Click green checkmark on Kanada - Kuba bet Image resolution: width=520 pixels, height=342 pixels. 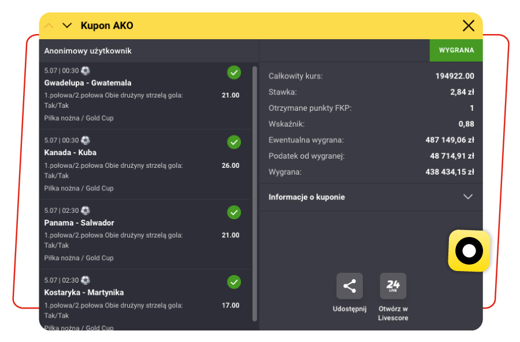click(x=234, y=142)
